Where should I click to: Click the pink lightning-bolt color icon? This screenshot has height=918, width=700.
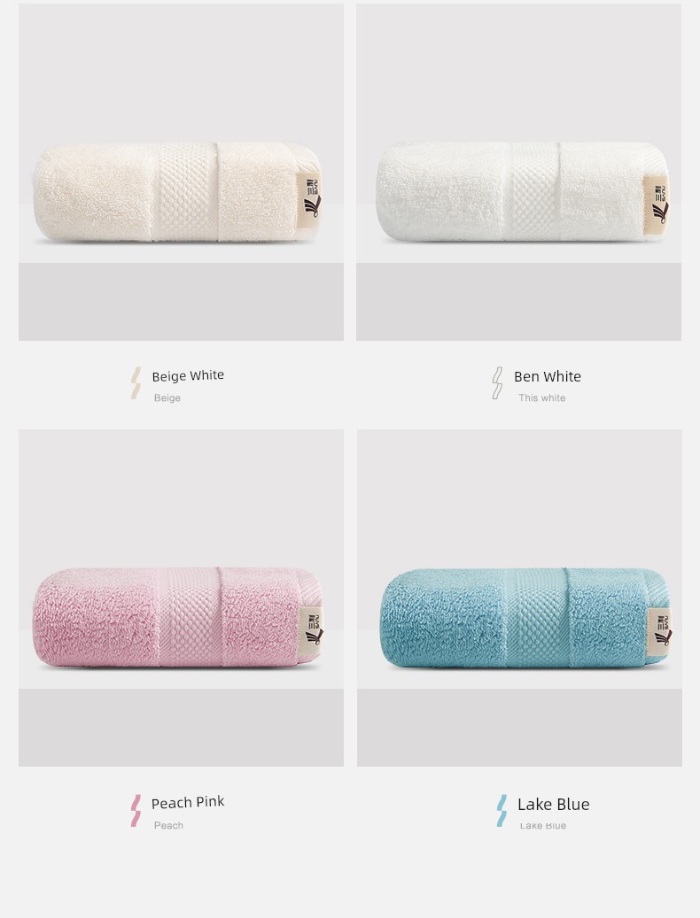click(x=136, y=811)
